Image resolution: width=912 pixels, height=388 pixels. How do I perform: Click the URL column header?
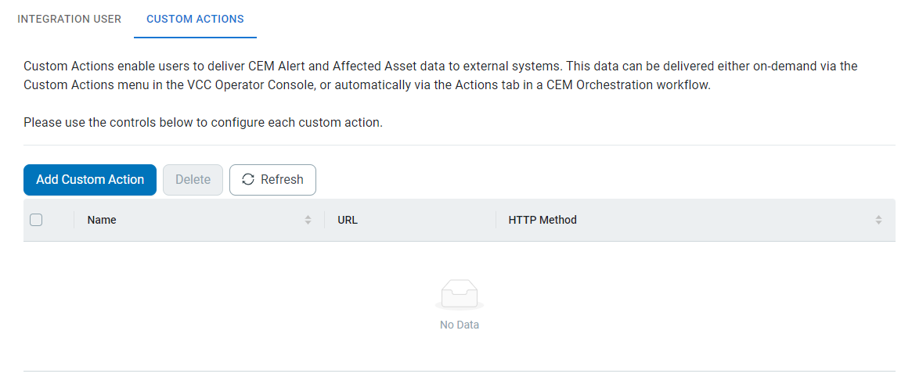point(348,220)
